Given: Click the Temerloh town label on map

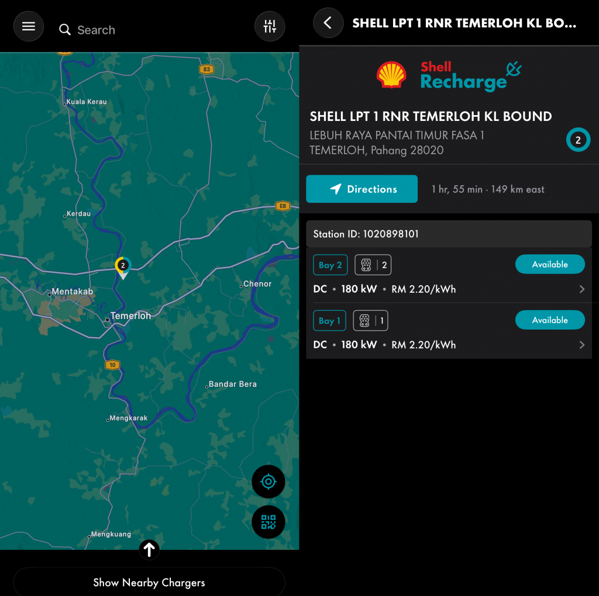Looking at the screenshot, I should tap(130, 316).
